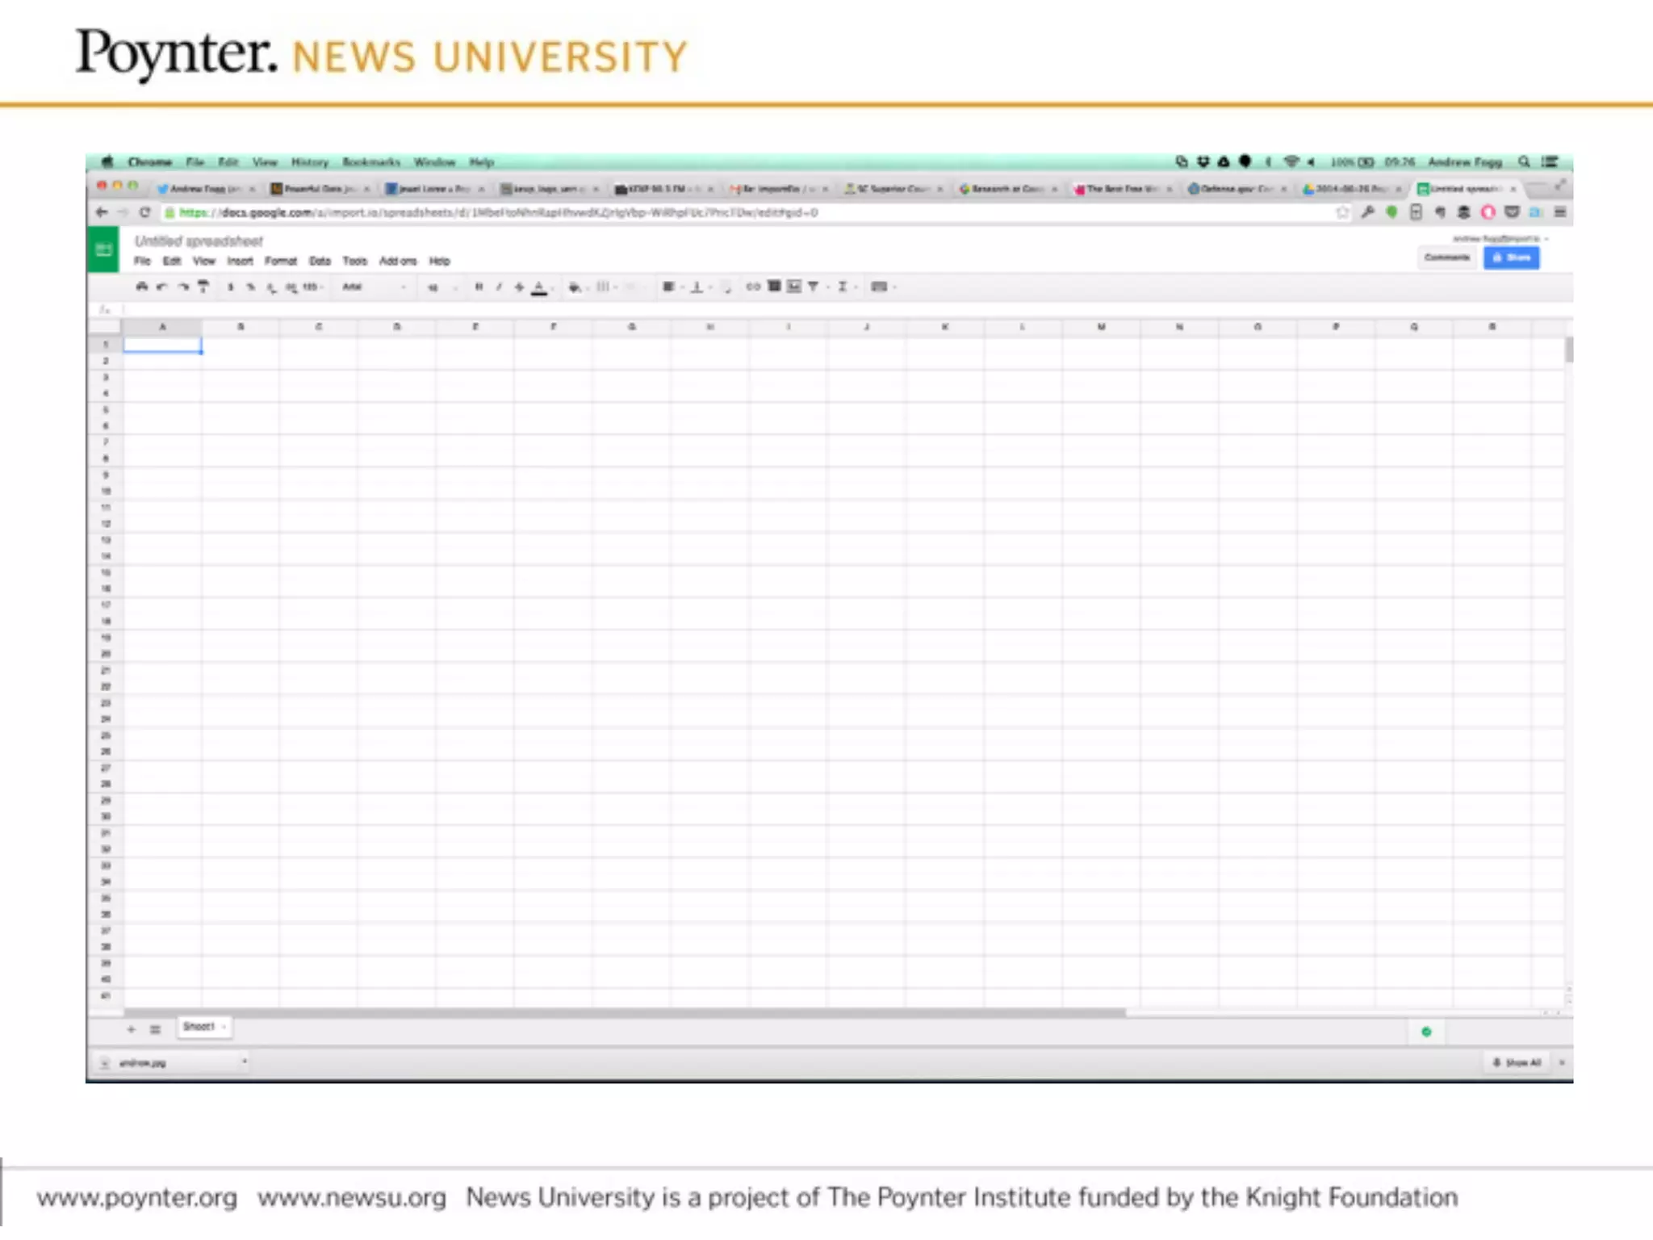Select the paint format roller icon
The image size is (1653, 1240).
coord(203,287)
